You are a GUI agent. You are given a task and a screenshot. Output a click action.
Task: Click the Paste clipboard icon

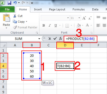pos(7,18)
